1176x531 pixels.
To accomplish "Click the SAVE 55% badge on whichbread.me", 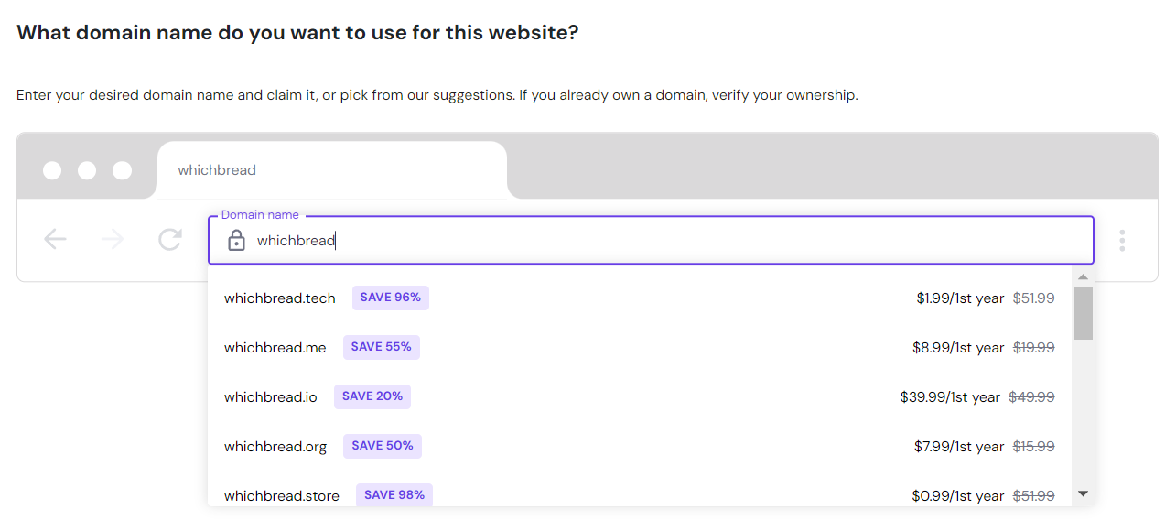I will point(381,347).
